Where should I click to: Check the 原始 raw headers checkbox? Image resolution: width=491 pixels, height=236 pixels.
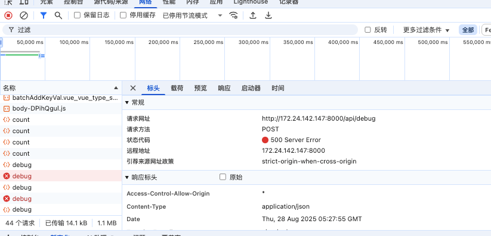click(223, 177)
